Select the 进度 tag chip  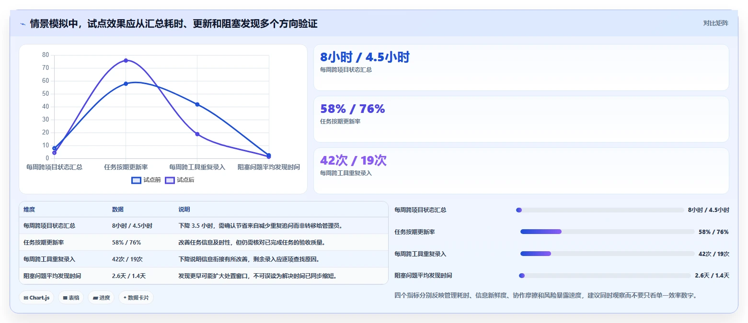(x=101, y=298)
